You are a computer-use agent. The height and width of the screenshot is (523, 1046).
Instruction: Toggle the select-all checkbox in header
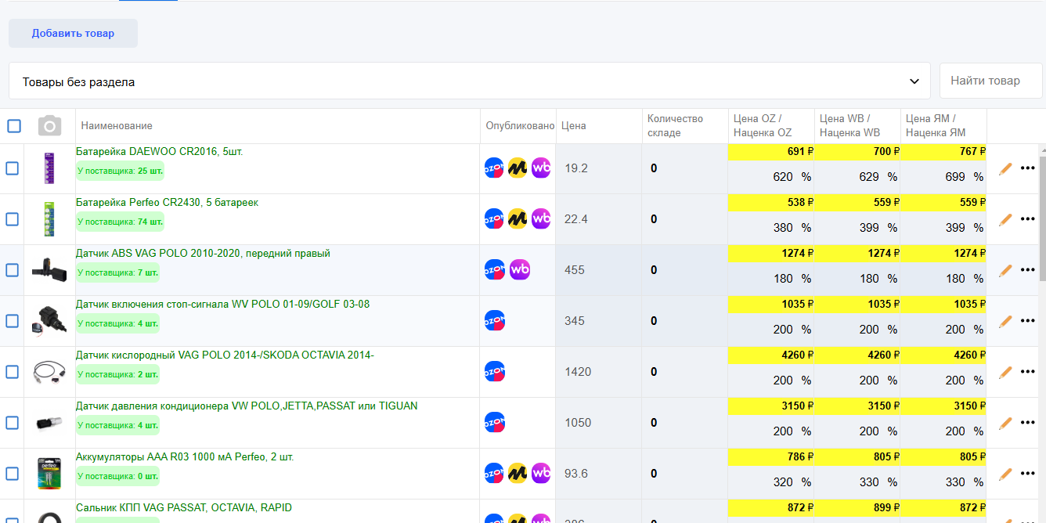14,125
